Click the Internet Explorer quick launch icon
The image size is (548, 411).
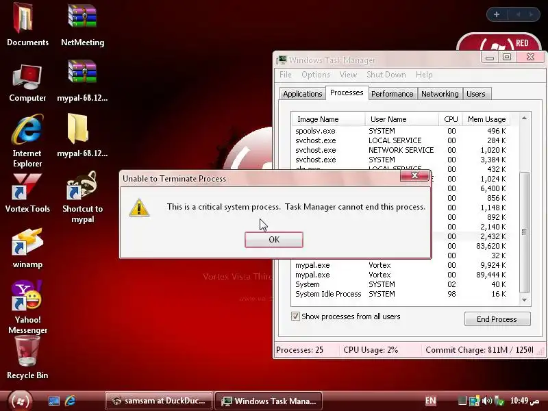[x=71, y=401]
